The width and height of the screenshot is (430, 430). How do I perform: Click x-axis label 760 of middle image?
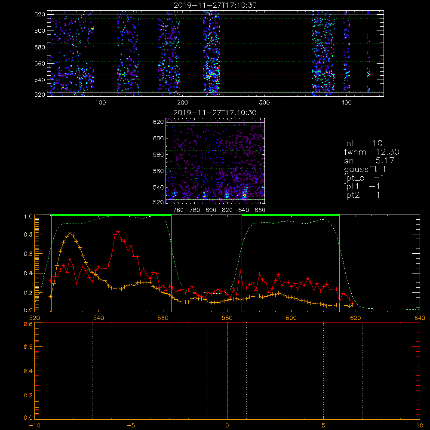coord(178,210)
